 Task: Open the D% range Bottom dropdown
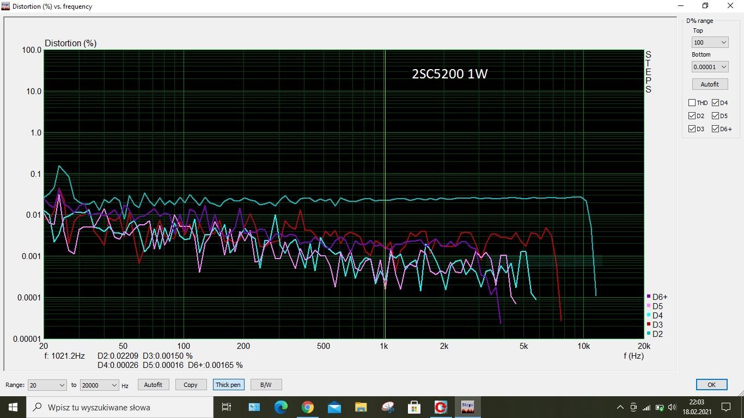coord(710,66)
